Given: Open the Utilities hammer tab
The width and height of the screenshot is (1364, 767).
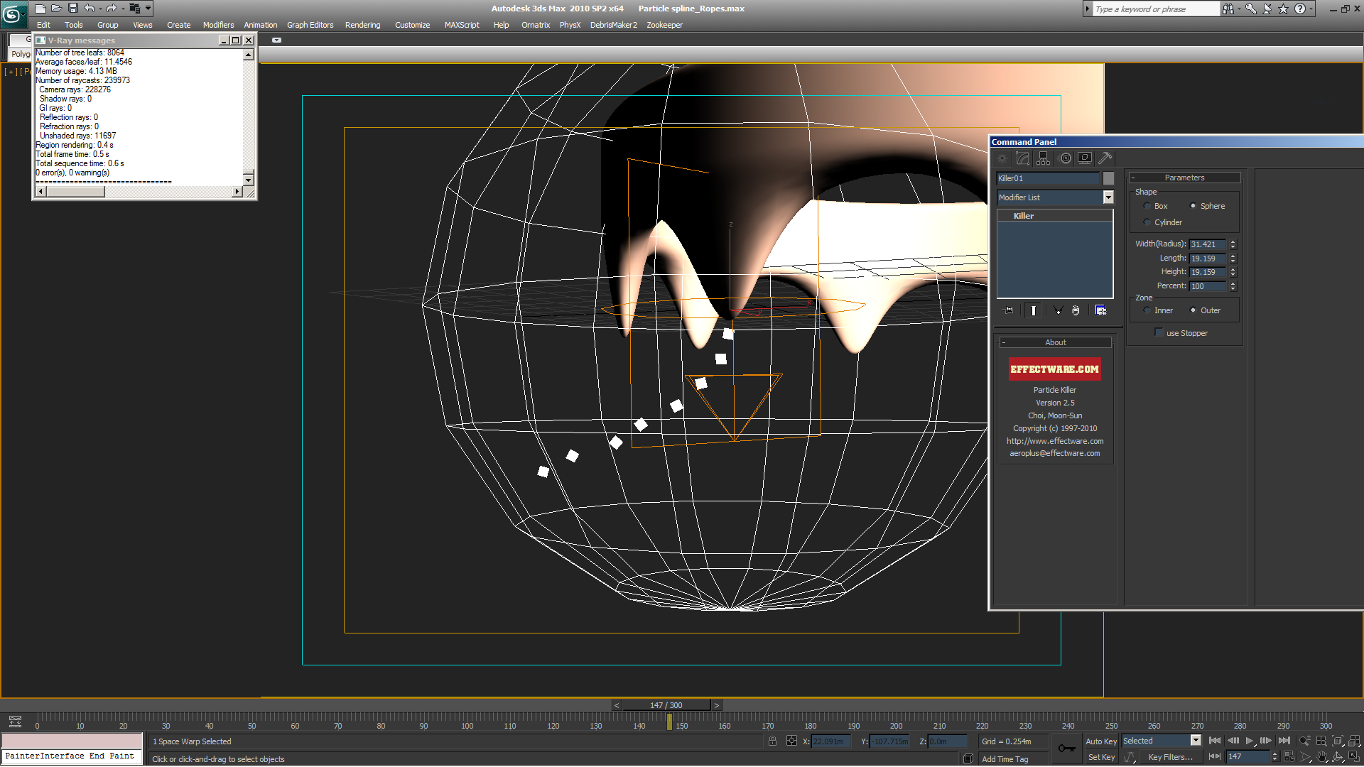Looking at the screenshot, I should [x=1105, y=158].
